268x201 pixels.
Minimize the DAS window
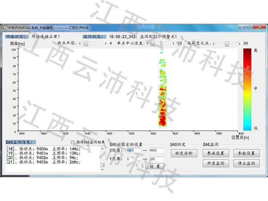pos(242,27)
